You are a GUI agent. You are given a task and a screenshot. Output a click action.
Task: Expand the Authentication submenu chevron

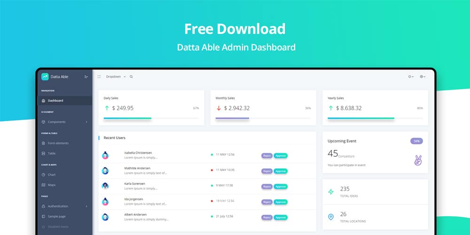tap(86, 206)
